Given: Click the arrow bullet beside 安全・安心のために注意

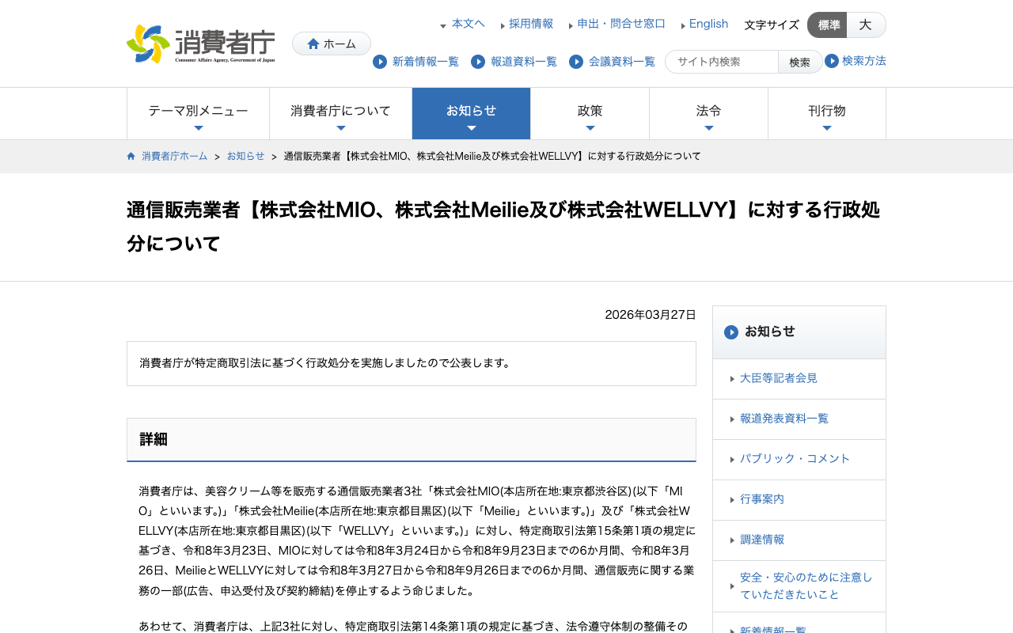Looking at the screenshot, I should pyautogui.click(x=732, y=586).
